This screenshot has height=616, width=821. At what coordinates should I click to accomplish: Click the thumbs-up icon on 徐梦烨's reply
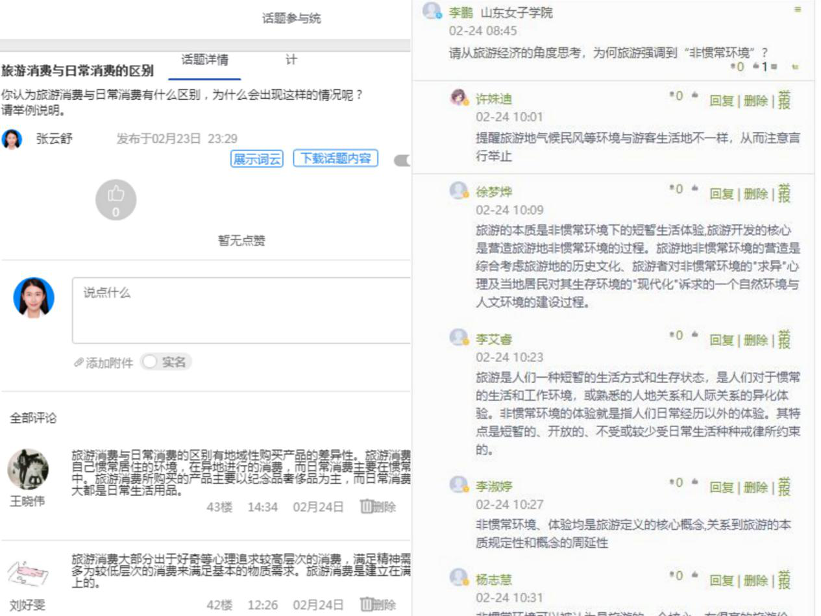[x=694, y=189]
